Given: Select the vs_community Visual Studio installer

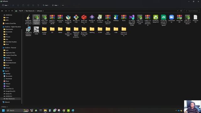Looking at the screenshot, I should tap(132, 20).
